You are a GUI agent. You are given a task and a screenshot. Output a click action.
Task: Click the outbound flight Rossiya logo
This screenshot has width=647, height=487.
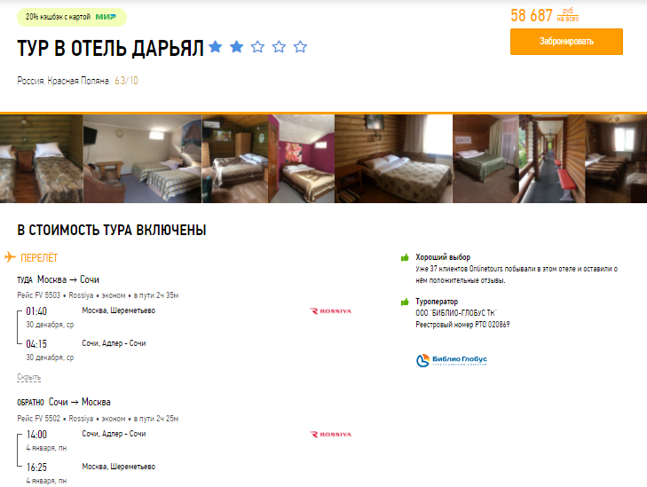(330, 311)
